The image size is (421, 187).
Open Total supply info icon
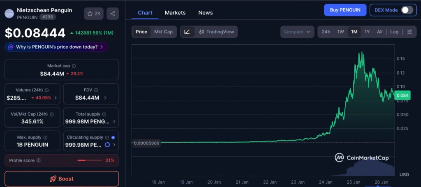click(x=104, y=114)
